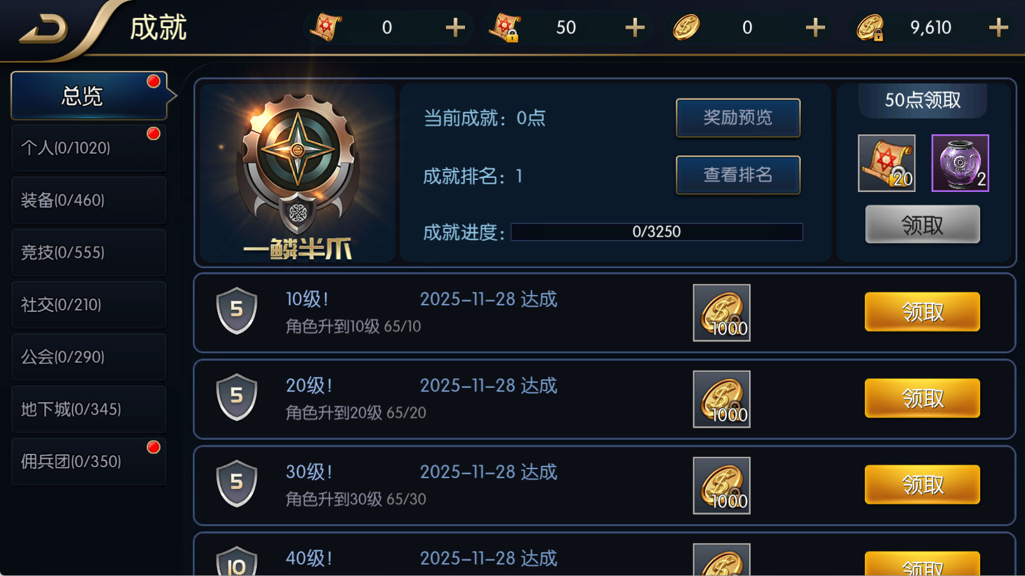
Task: Switch to 个人(0/1020) category
Action: (89, 148)
